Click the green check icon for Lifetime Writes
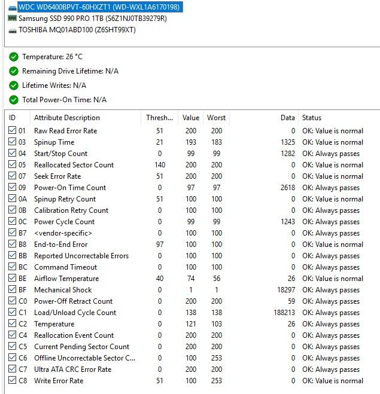380x394 pixels. [x=14, y=85]
